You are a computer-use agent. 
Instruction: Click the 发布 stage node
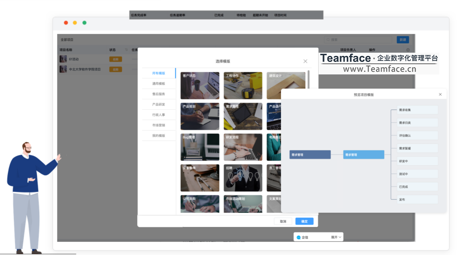417,200
